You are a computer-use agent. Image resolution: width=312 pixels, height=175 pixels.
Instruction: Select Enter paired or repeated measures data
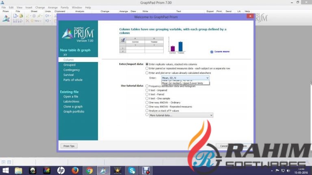(147, 68)
